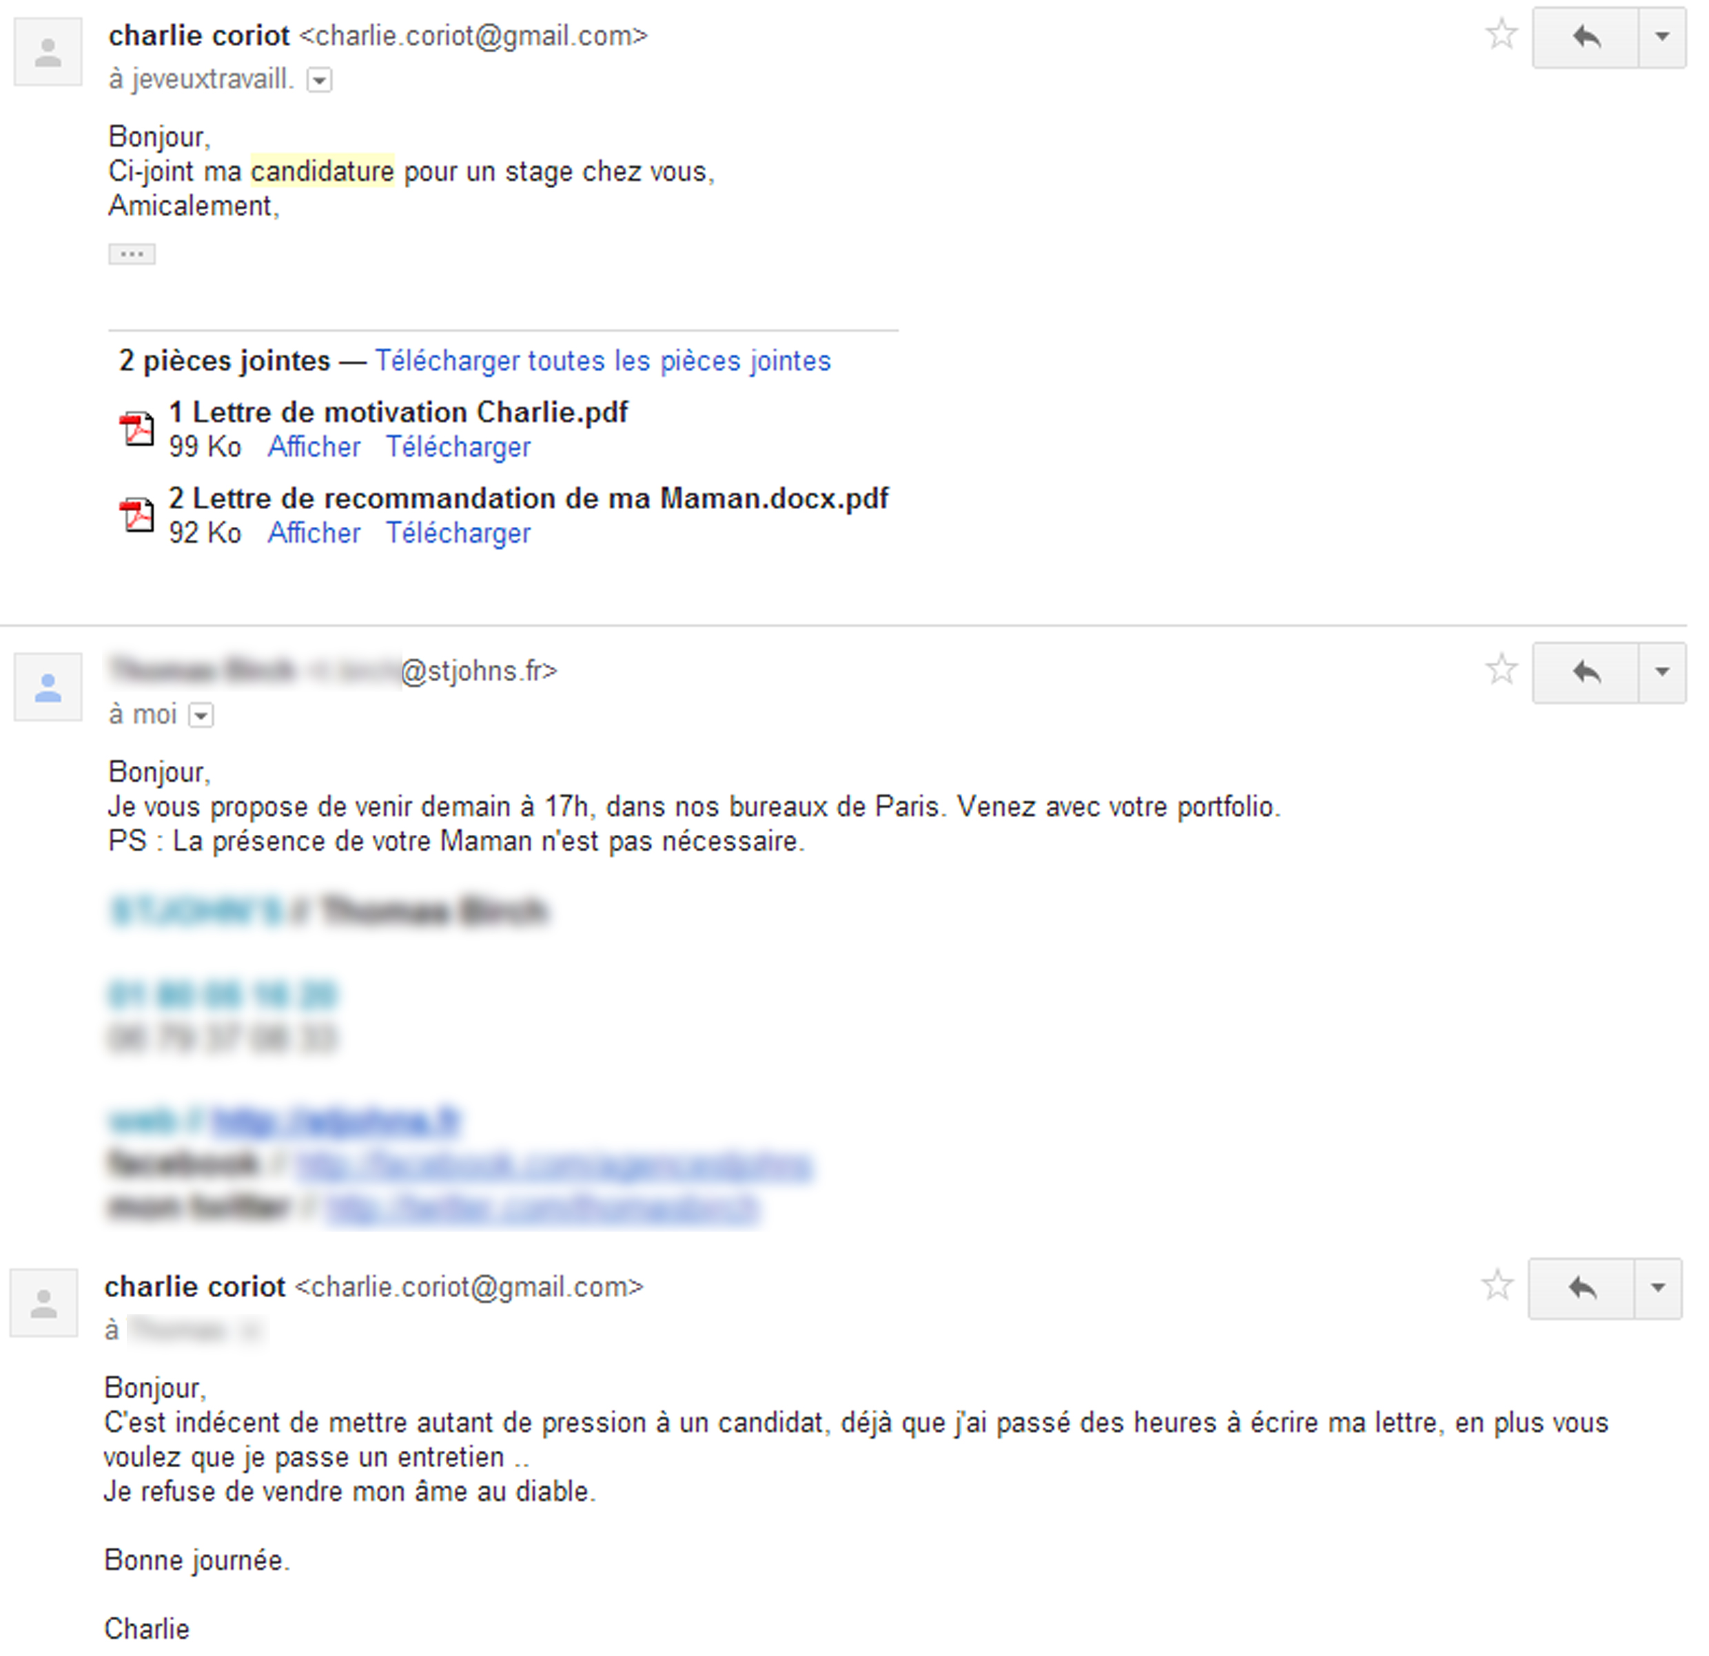Image resolution: width=1709 pixels, height=1656 pixels.
Task: Click the PDF icon for Lettre de recommandation
Action: pyautogui.click(x=137, y=515)
